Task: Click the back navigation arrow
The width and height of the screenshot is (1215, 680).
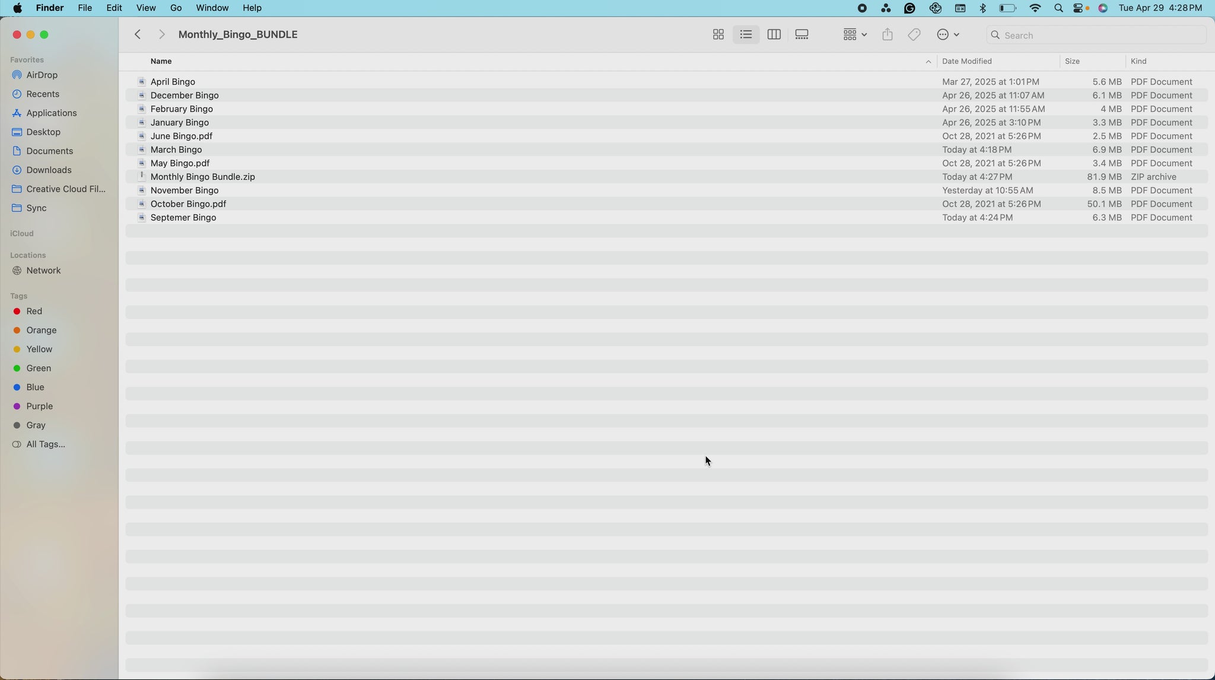Action: tap(138, 35)
